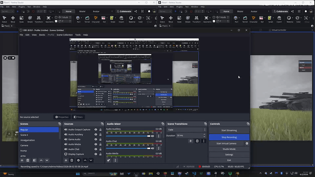Screen dimensions: 315x177
Task: Select the Camera scene
Action: coord(24,145)
